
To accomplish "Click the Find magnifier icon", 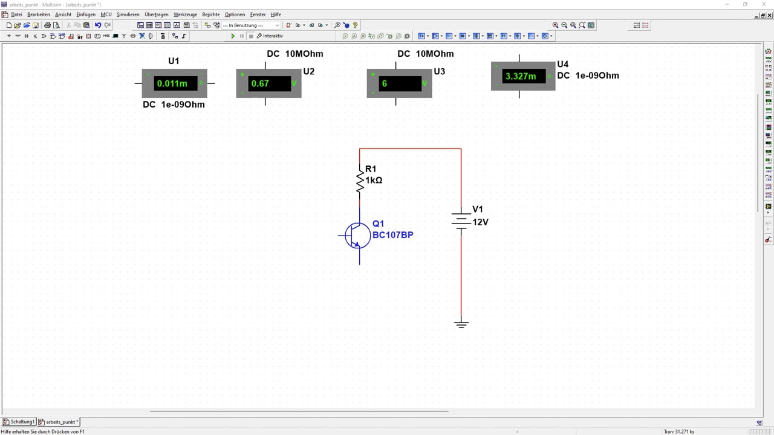I will (x=337, y=25).
